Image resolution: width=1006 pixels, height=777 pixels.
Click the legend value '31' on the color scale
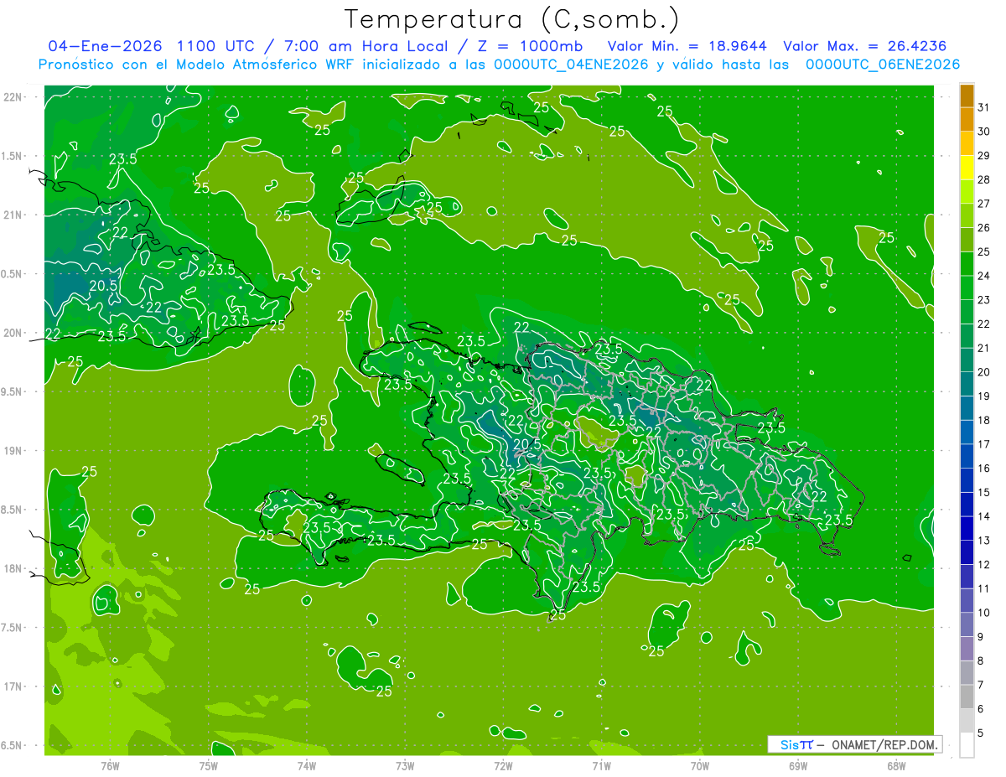point(983,107)
